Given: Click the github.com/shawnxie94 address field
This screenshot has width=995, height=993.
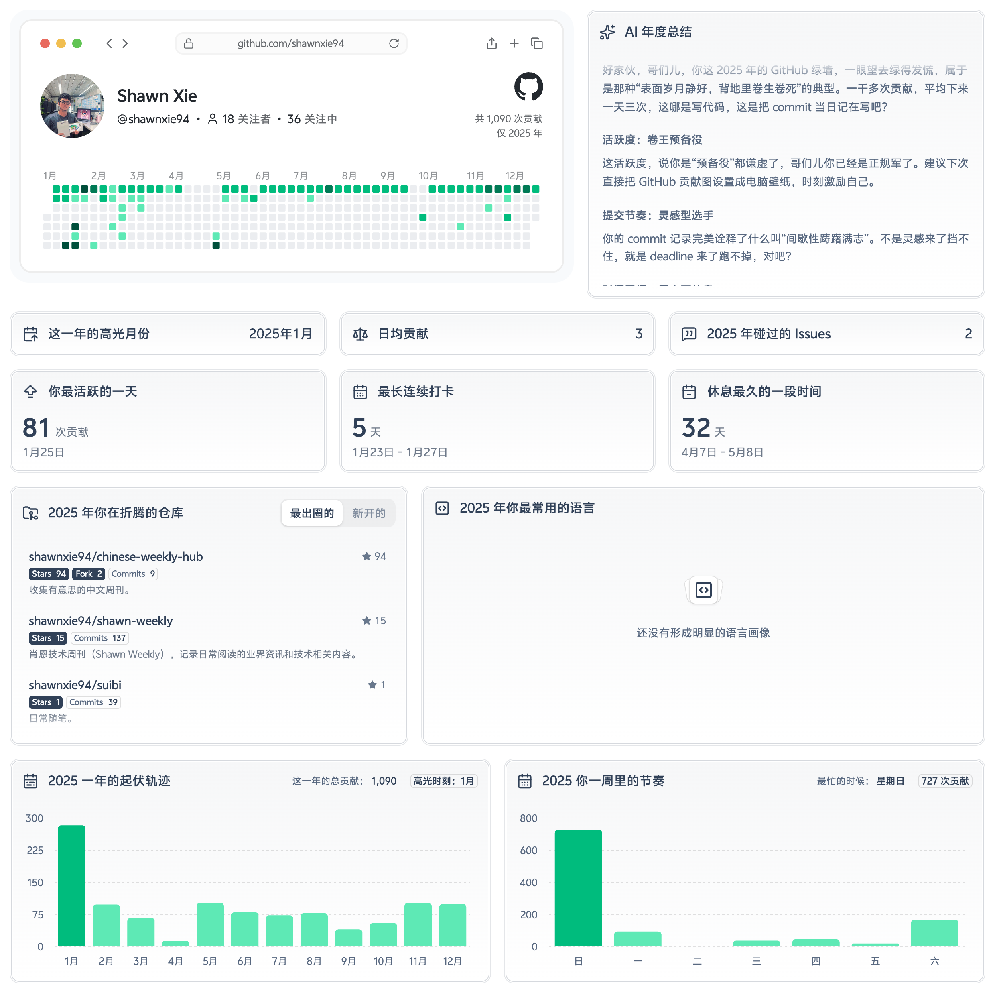Looking at the screenshot, I should point(290,43).
